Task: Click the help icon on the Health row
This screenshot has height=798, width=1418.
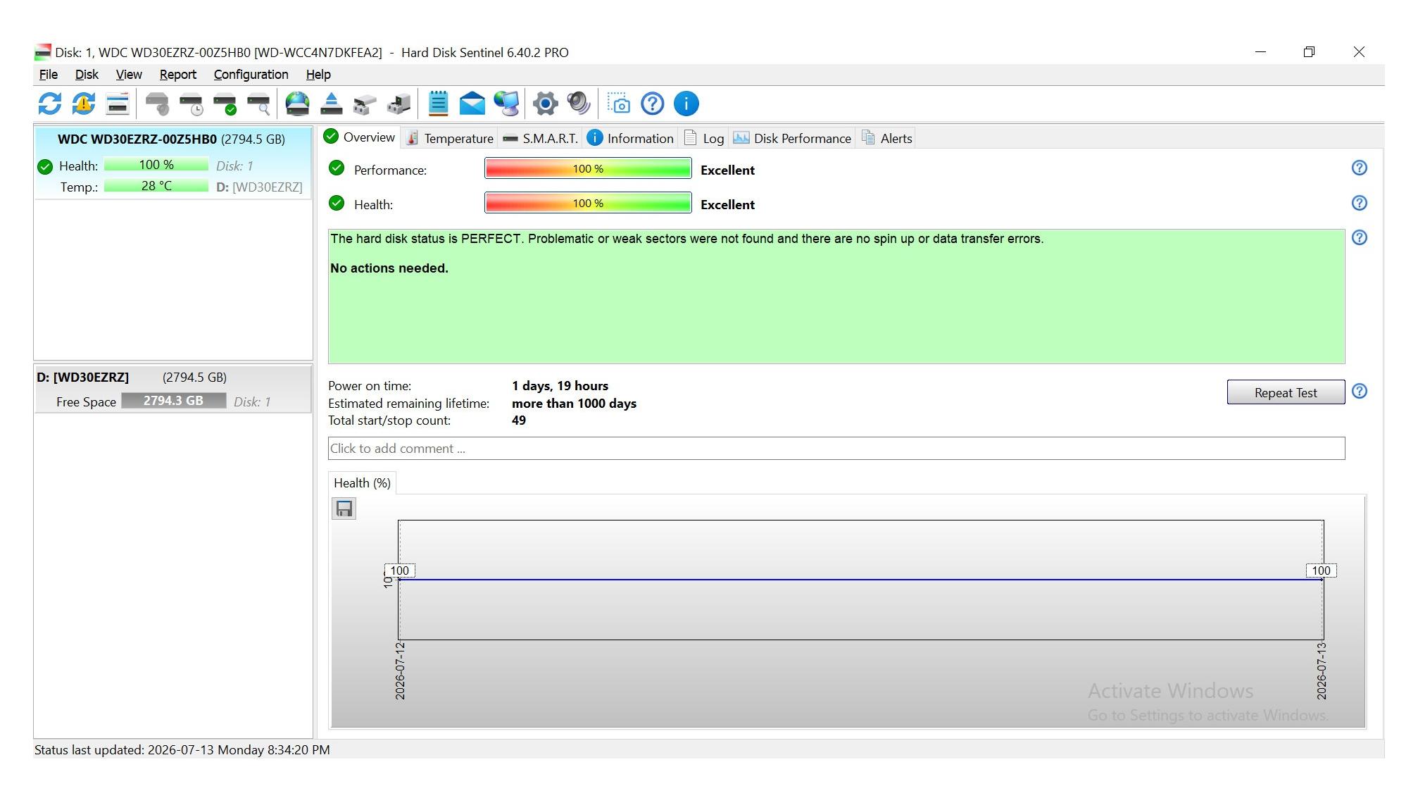Action: click(x=1360, y=203)
